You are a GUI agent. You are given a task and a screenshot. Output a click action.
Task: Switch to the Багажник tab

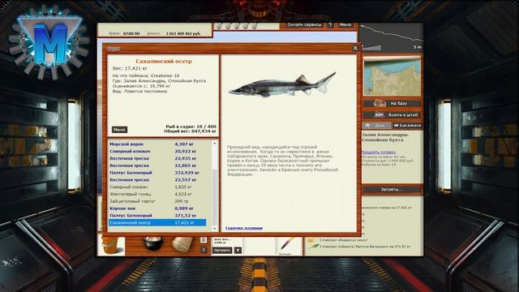point(407,126)
